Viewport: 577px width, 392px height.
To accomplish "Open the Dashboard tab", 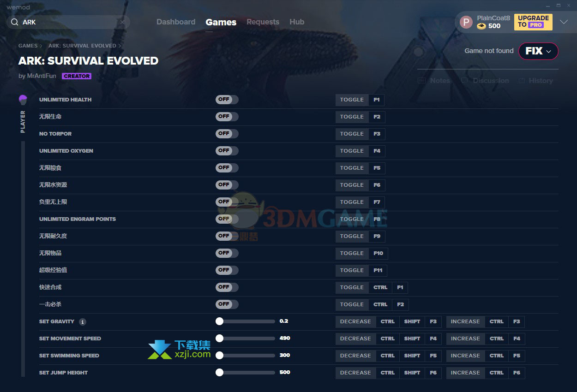I will click(176, 22).
